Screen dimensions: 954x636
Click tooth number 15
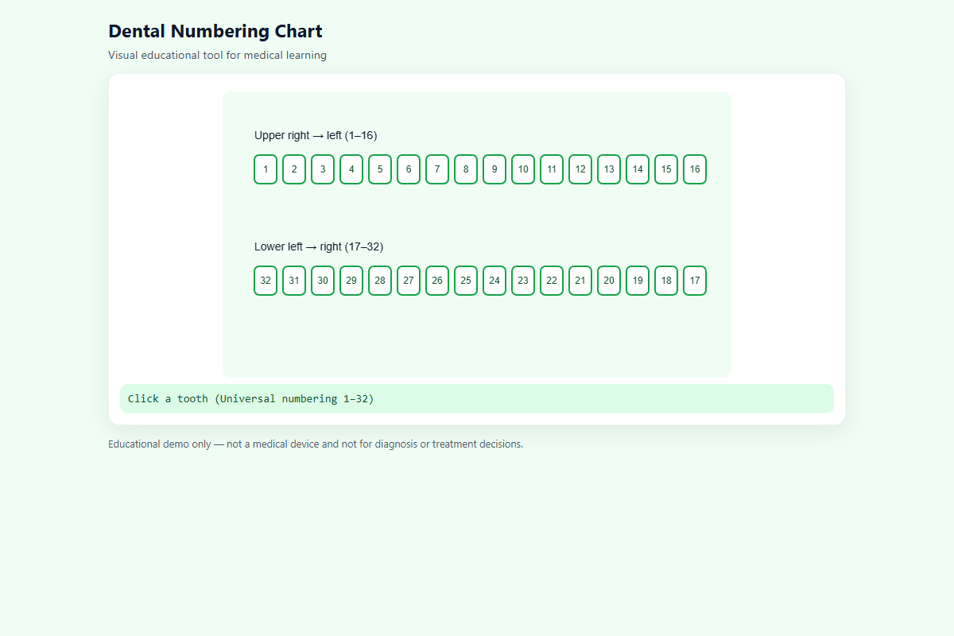click(x=666, y=169)
